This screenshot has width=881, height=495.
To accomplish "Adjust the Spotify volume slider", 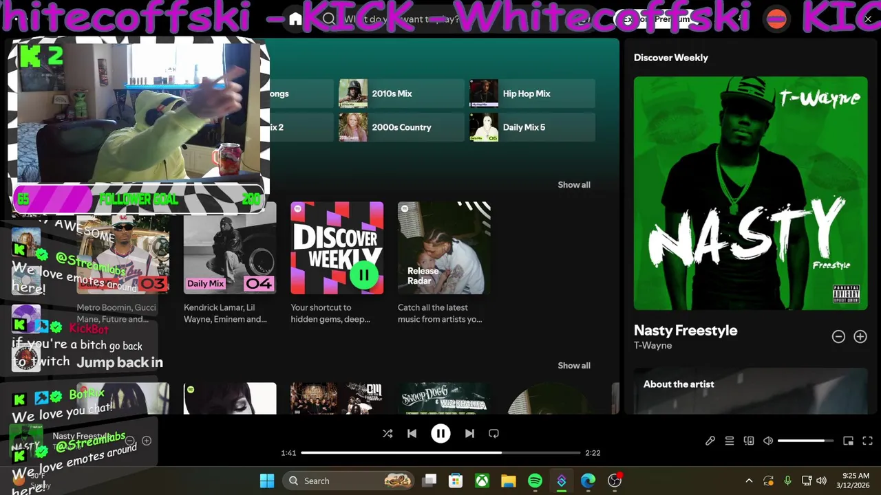I will click(x=805, y=441).
